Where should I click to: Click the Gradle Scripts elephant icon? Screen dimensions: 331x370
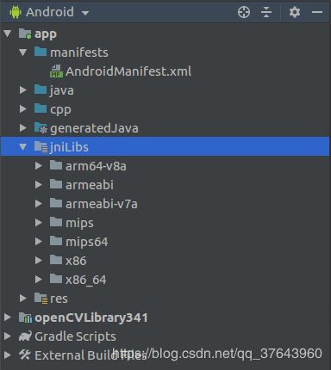[25, 336]
